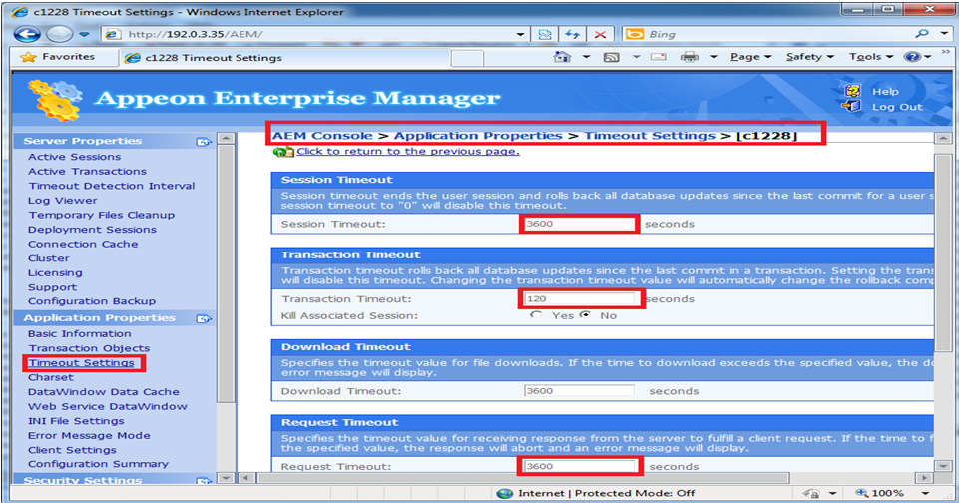Click the Download Timeout input field
The image size is (959, 503).
579,390
